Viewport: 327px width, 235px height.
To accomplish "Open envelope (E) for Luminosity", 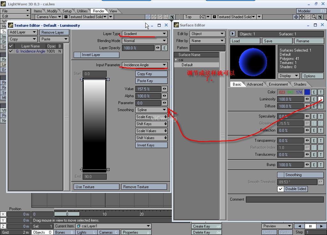I will point(314,99).
